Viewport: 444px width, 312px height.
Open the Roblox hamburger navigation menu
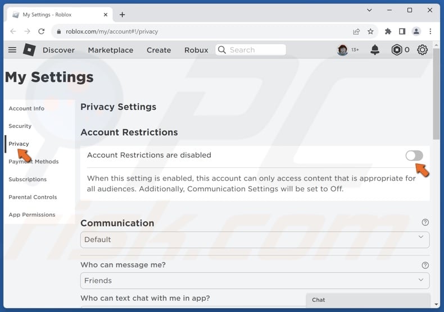(x=12, y=50)
